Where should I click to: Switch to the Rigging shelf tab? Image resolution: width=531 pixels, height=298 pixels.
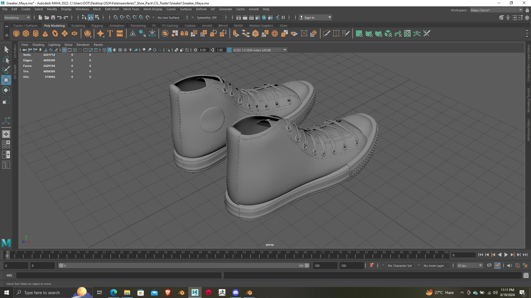coord(97,26)
